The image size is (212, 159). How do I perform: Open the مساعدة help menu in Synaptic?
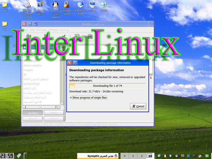65,30
